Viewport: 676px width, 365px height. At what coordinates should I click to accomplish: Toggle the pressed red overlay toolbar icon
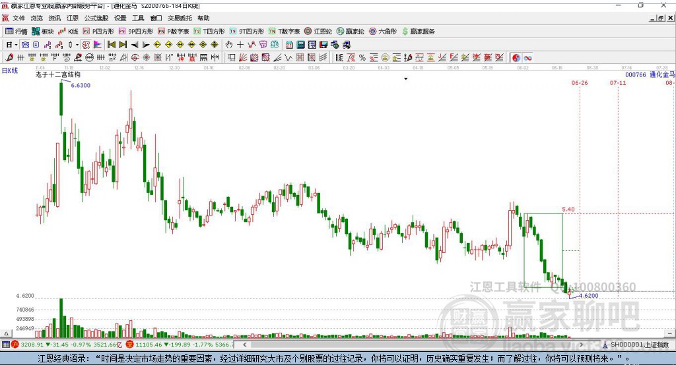(86, 44)
